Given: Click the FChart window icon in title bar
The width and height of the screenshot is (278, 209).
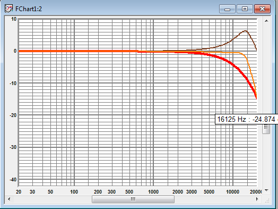Looking at the screenshot, I should [x=8, y=9].
